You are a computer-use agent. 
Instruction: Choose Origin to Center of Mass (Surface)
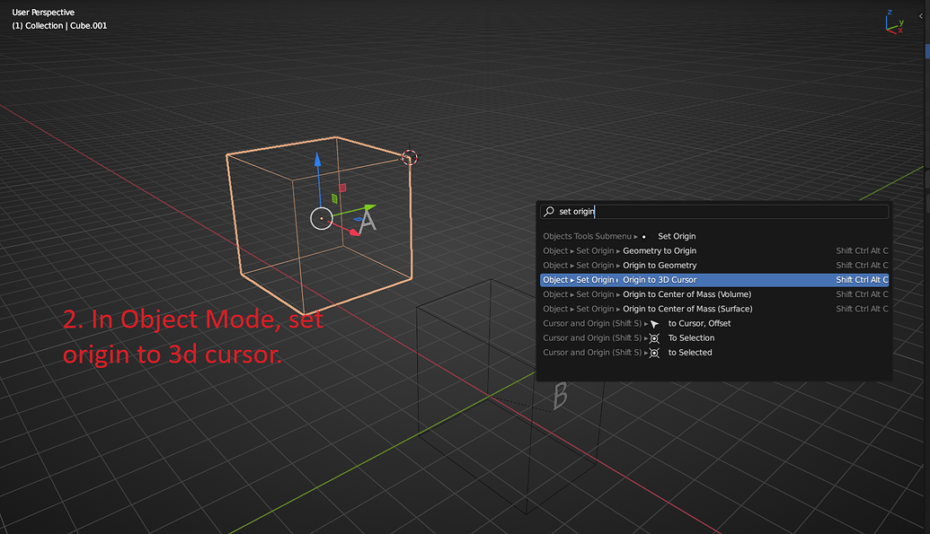[714, 309]
